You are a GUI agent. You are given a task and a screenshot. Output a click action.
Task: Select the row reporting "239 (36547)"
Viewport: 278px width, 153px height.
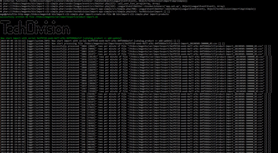click(x=135, y=102)
